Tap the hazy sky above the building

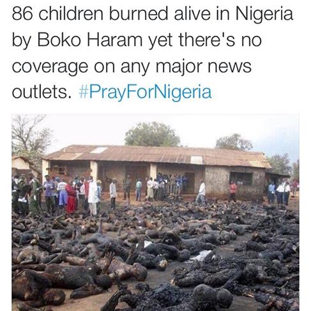click(x=202, y=130)
